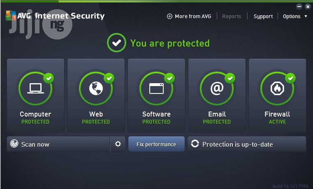Viewport: 313px width, 189px height.
Task: Open the Reports menu item
Action: pos(232,16)
